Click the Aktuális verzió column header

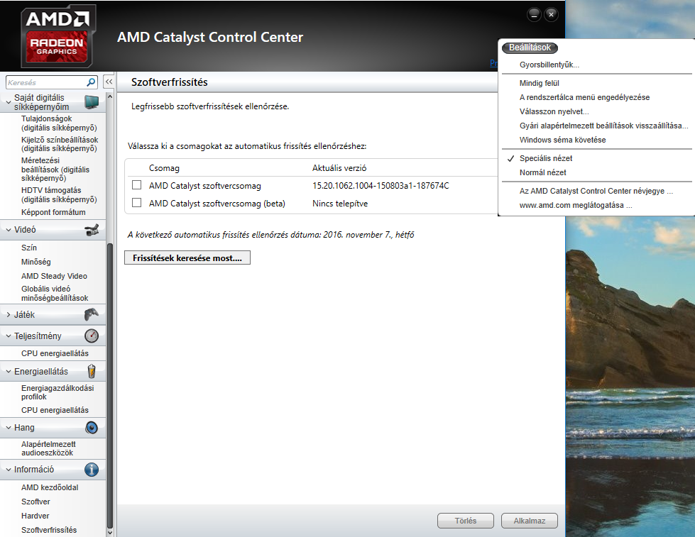click(339, 168)
